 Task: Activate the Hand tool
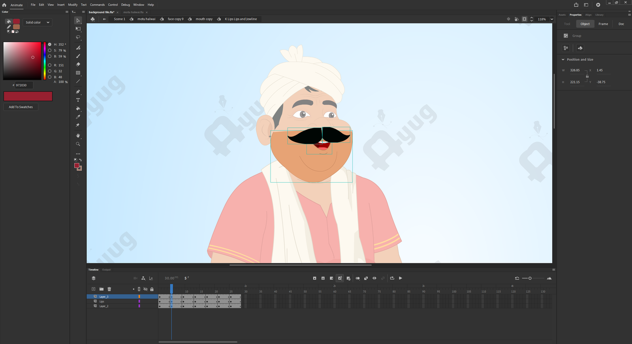coord(78,136)
